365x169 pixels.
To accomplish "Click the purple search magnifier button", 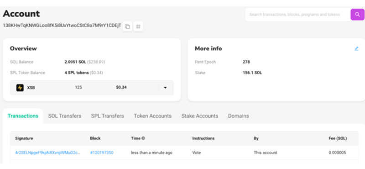I will [357, 15].
